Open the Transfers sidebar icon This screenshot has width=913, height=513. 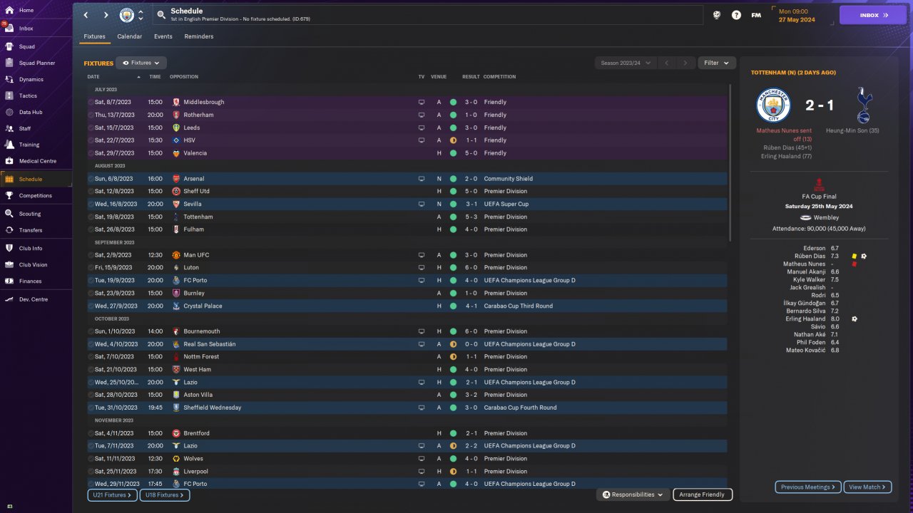10,230
